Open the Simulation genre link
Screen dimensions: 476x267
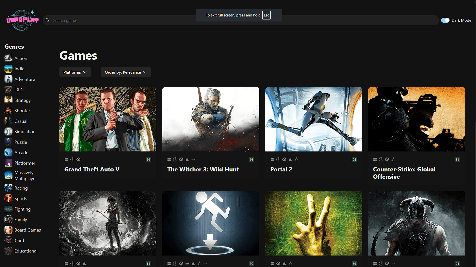coord(25,132)
